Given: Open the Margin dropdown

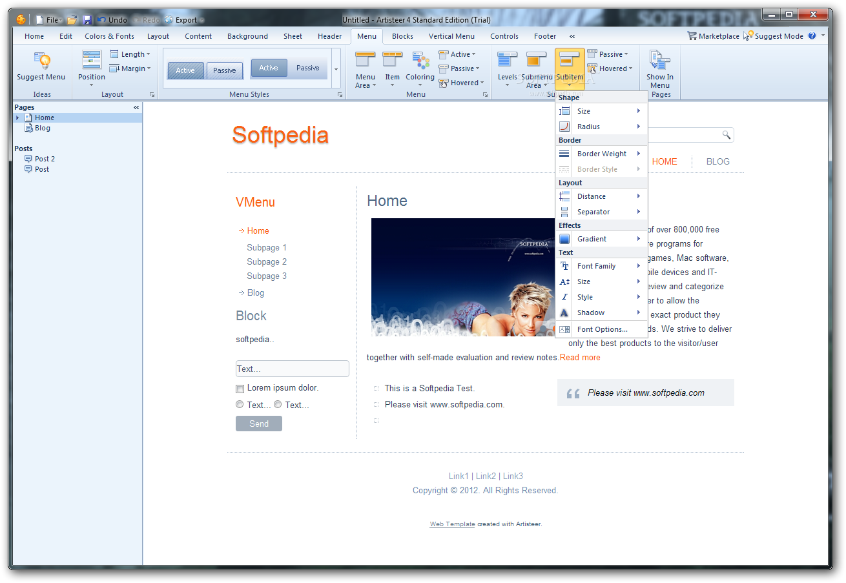Looking at the screenshot, I should [x=130, y=68].
